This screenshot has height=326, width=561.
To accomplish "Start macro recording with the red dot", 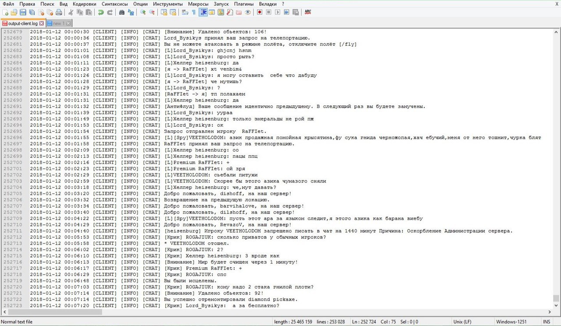I will tap(259, 12).
